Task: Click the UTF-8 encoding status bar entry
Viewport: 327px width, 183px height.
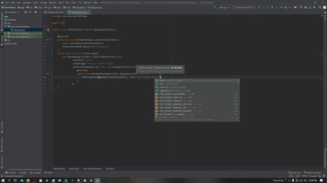Action: pyautogui.click(x=305, y=176)
